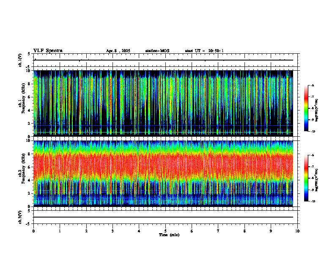The image size is (335, 259).
Task: Click time-axis tick label '3'
Action: 113,231
